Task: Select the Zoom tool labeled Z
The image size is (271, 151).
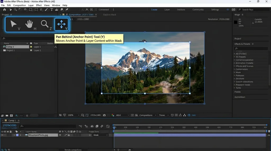Action: (44, 24)
